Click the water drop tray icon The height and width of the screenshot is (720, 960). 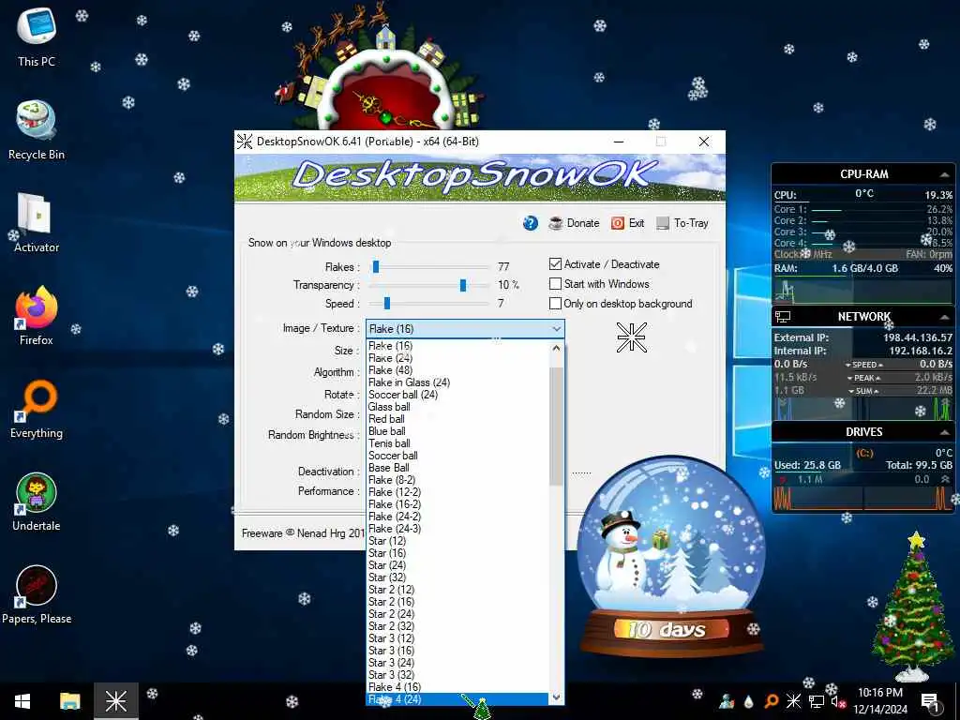[748, 701]
